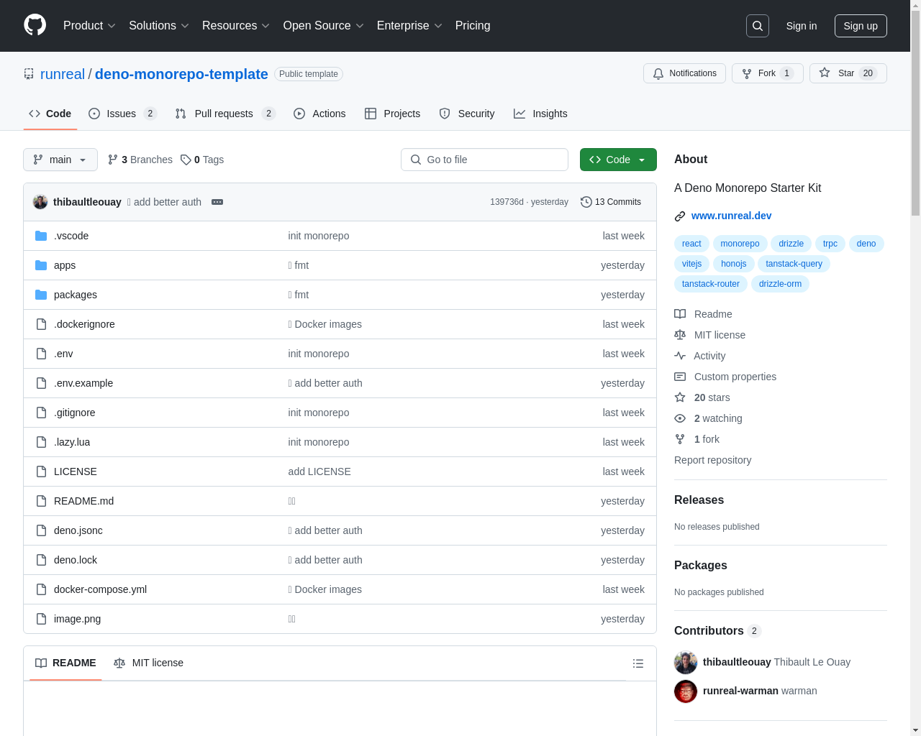Open the main branch dropdown
921x736 pixels.
(x=60, y=160)
